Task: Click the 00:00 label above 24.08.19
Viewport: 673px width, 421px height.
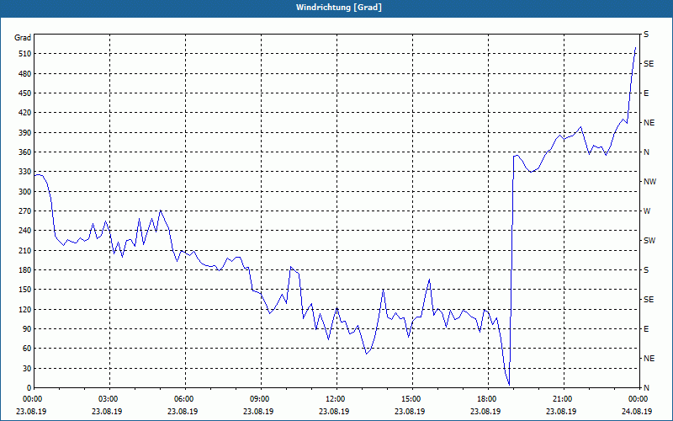Action: coord(637,399)
